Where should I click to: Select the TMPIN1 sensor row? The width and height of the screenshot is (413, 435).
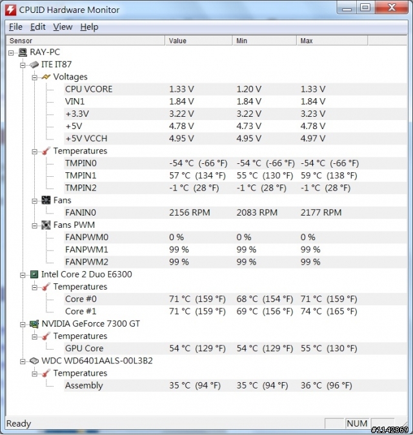click(x=235, y=176)
